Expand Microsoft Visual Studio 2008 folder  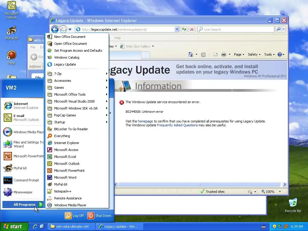click(77, 101)
